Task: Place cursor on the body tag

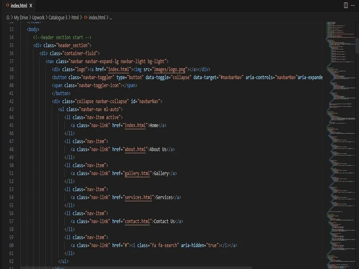Action: pyautogui.click(x=33, y=29)
